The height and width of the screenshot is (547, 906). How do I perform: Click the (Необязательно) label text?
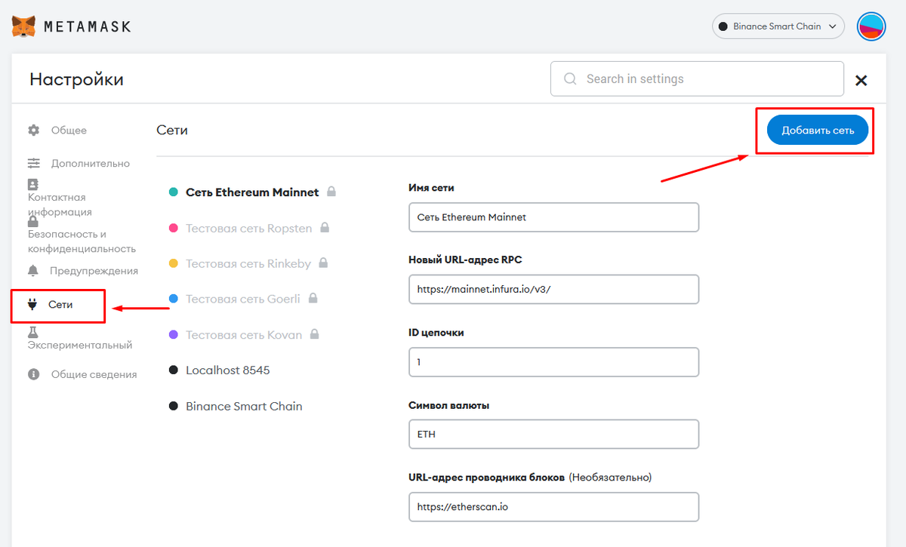(610, 477)
